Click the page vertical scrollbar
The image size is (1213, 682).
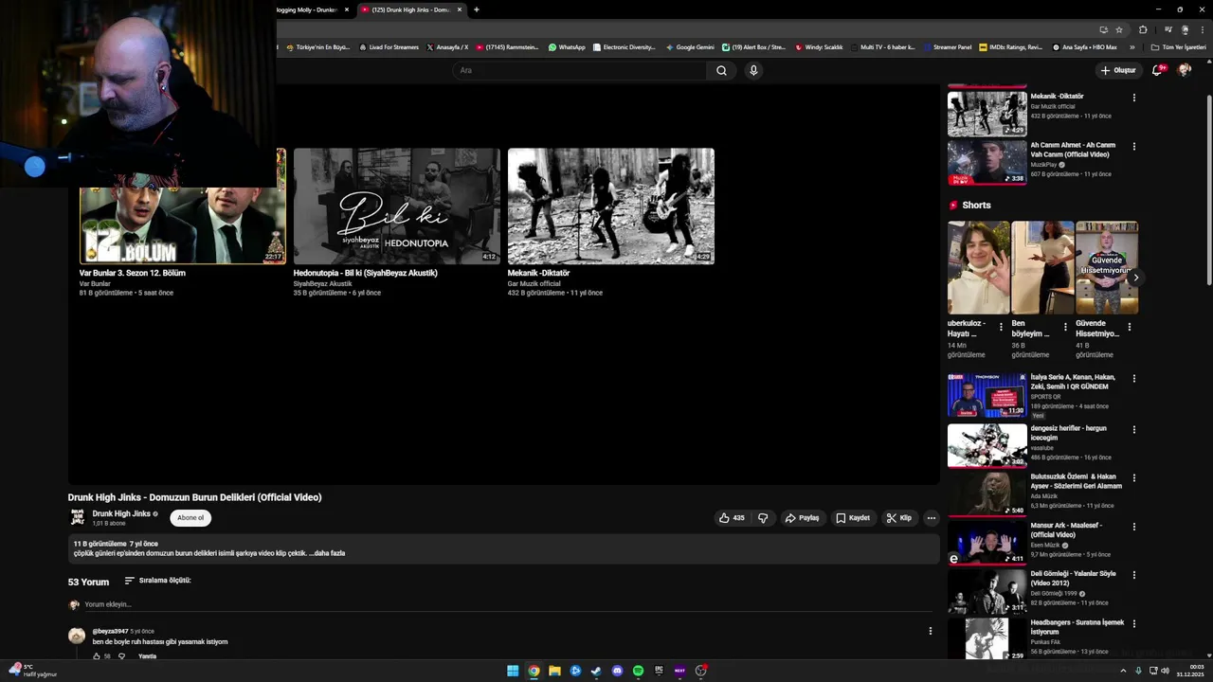pyautogui.click(x=1208, y=189)
